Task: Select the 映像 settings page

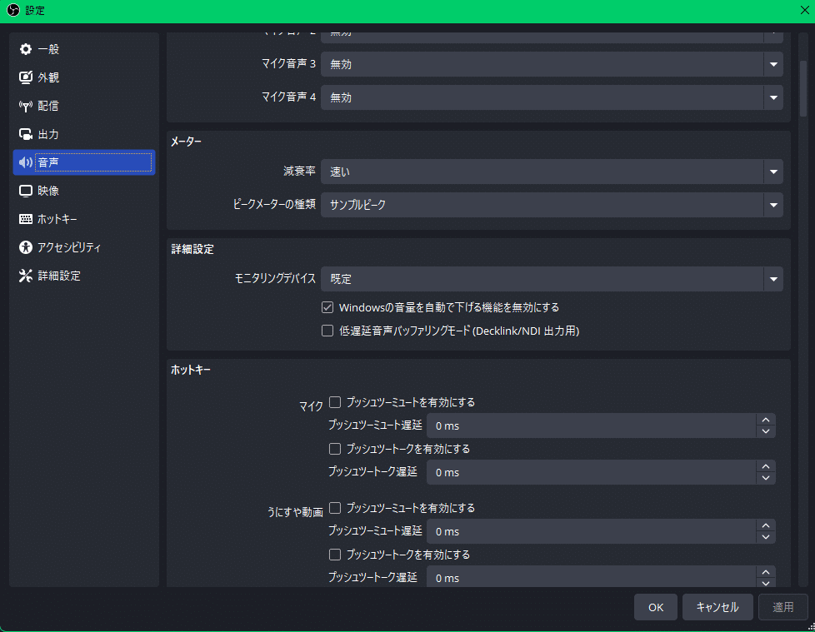Action: click(84, 191)
